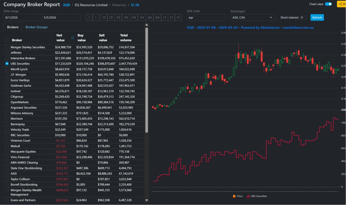Screen dimensions: 346x205
Task: Tick the Wilsons Advisory checkbox
Action: tap(7, 113)
